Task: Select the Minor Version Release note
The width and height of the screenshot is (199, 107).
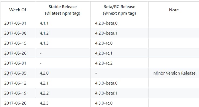Action: (x=174, y=73)
